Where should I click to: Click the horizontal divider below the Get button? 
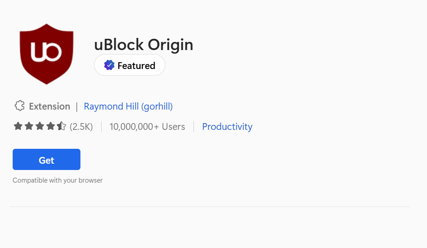pos(210,207)
